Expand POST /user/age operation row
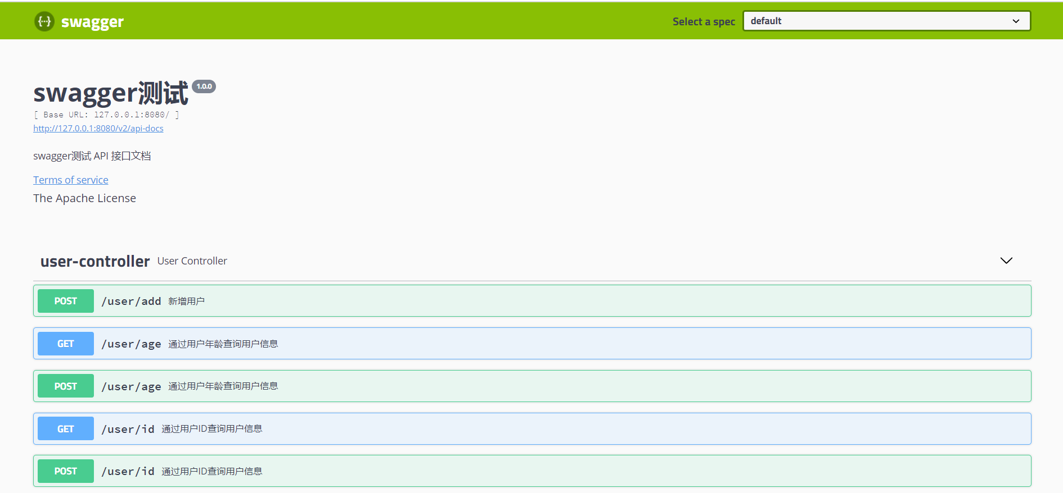Viewport: 1063px width, 493px height. pos(532,386)
